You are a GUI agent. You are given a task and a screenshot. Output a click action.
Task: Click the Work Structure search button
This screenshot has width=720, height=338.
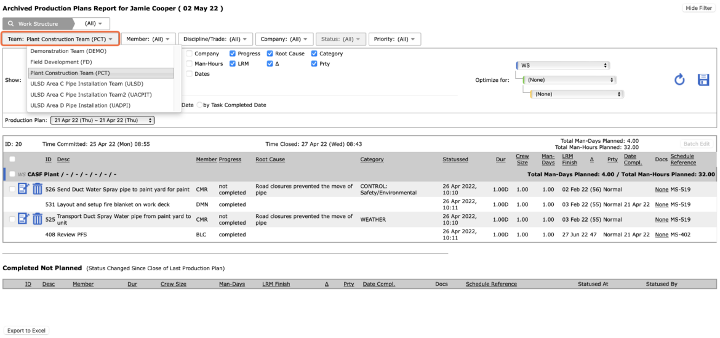coord(38,24)
